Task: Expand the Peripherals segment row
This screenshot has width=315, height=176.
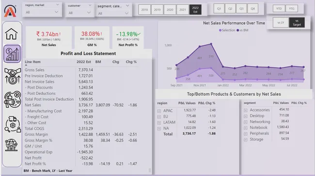Action: pyautogui.click(x=246, y=134)
